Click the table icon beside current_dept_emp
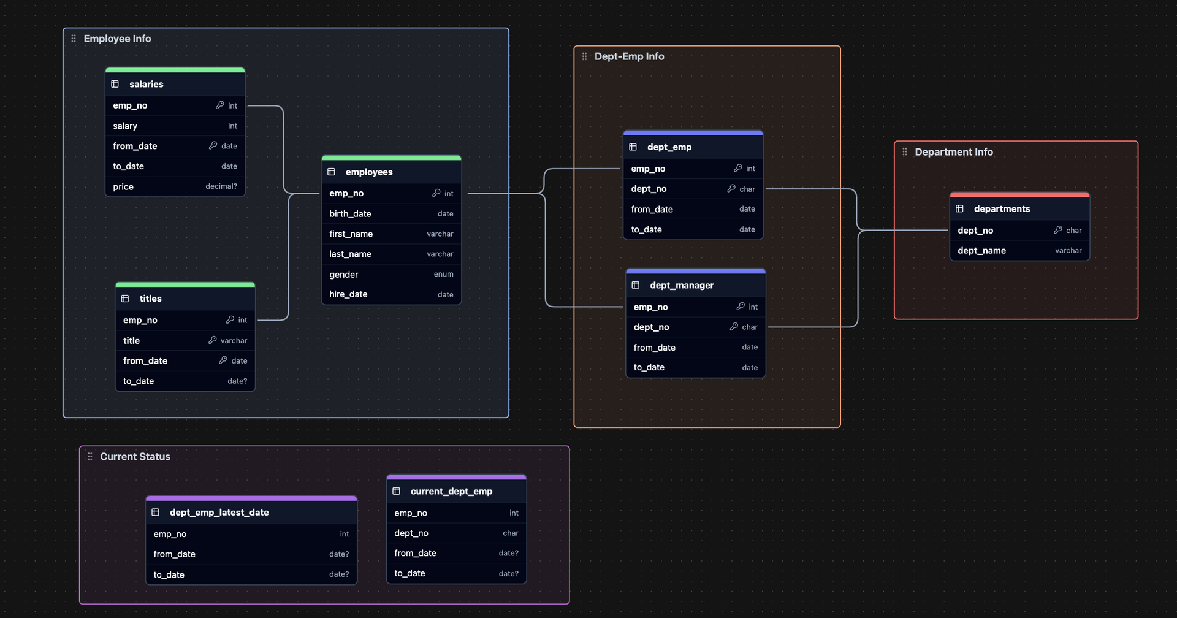This screenshot has width=1177, height=618. click(x=397, y=491)
